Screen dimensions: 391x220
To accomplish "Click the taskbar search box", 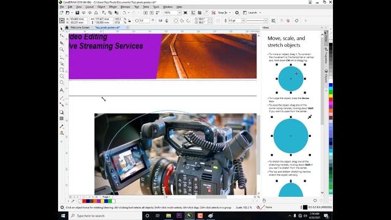I will click(x=105, y=216).
